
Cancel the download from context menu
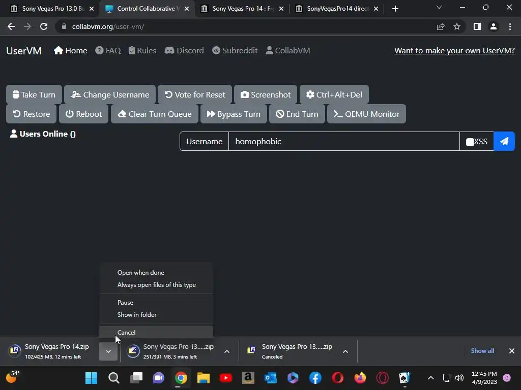click(x=156, y=332)
